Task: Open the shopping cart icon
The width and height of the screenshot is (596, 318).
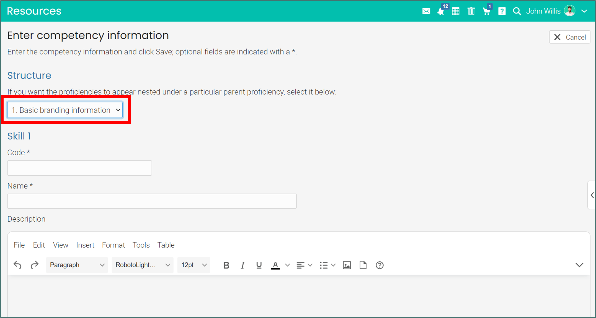Action: point(486,11)
